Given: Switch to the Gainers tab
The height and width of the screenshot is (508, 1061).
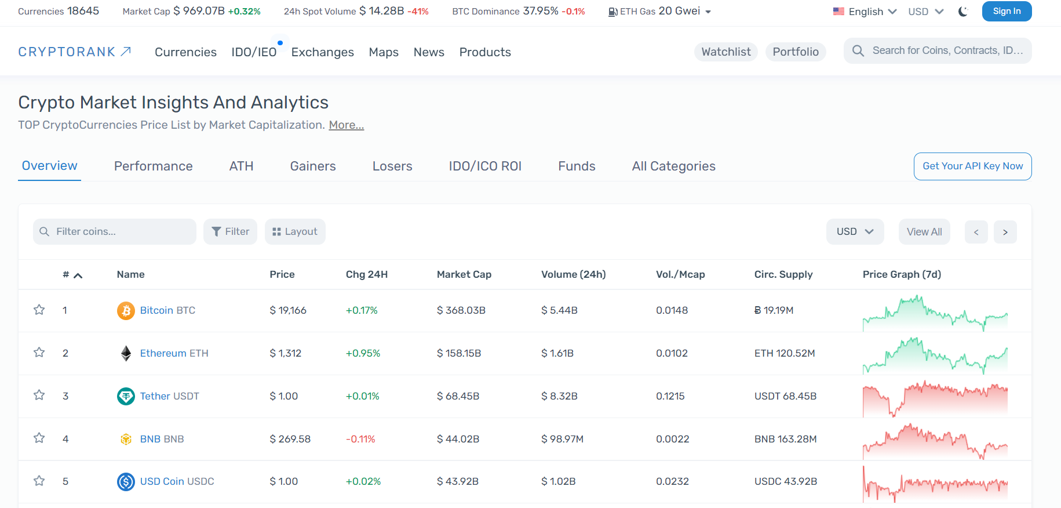Looking at the screenshot, I should pyautogui.click(x=313, y=166).
